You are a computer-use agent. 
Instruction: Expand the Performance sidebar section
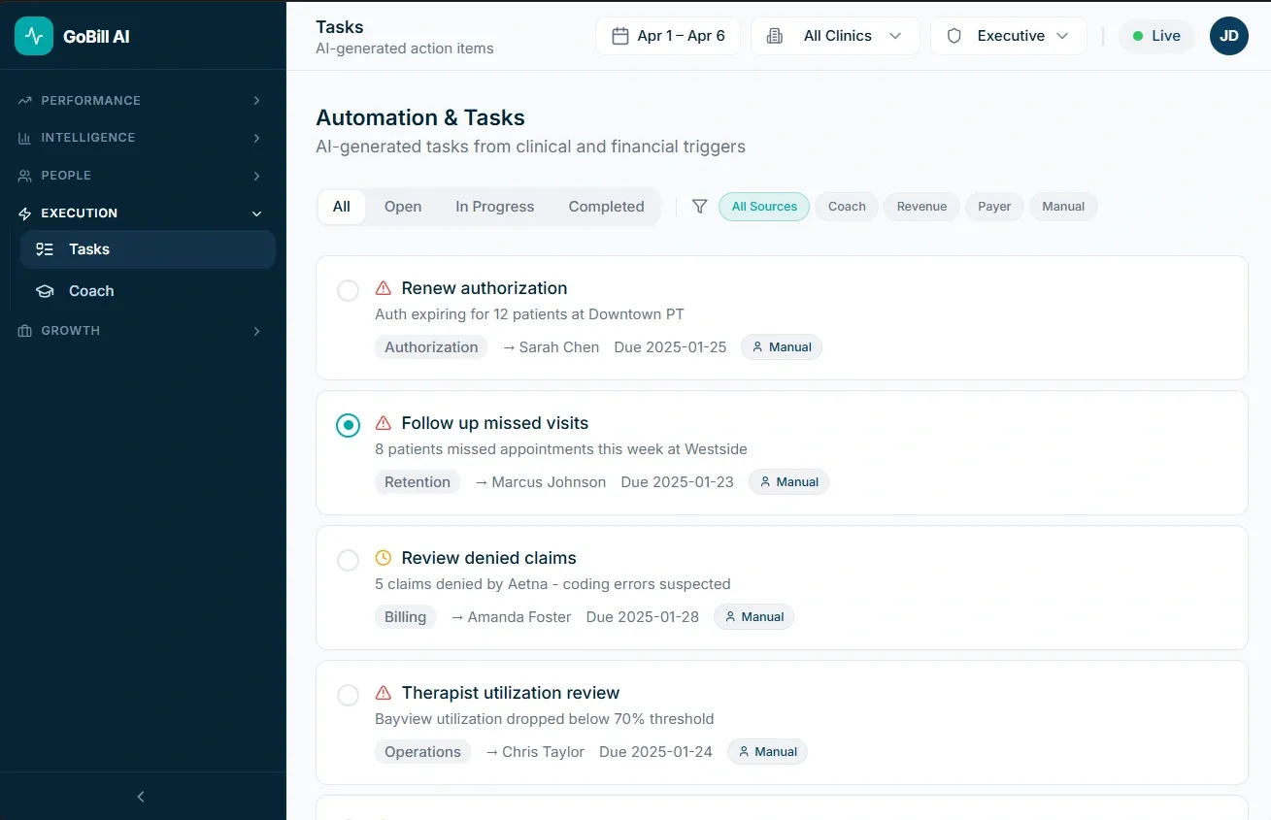140,101
